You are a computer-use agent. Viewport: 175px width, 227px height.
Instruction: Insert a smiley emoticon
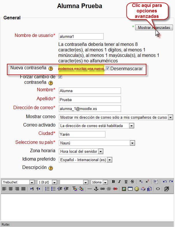[x=137, y=189]
